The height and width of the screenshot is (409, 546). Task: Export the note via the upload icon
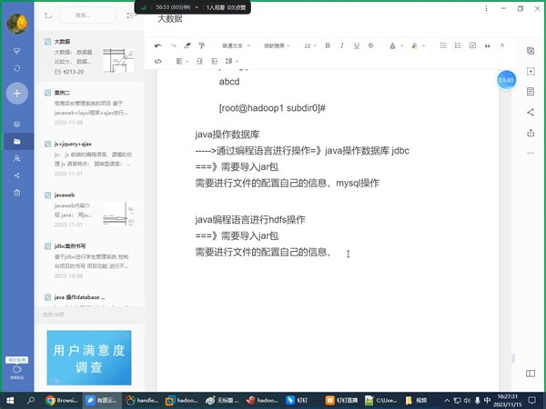pyautogui.click(x=531, y=133)
